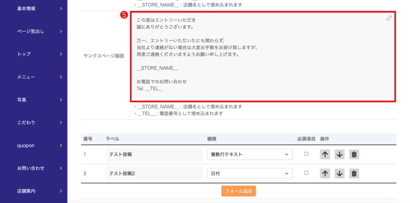Open the 複数行テキスト type dropdown

pyautogui.click(x=249, y=154)
